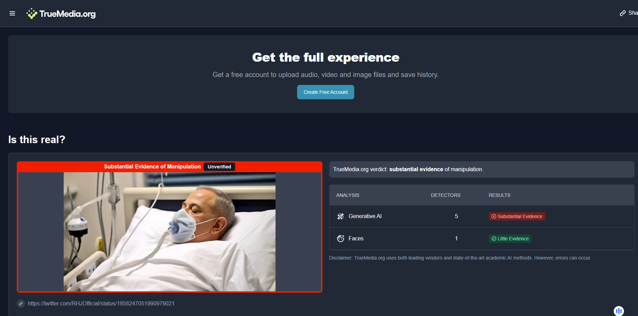Click the DETECTORS column header
This screenshot has height=316, width=638.
[445, 195]
